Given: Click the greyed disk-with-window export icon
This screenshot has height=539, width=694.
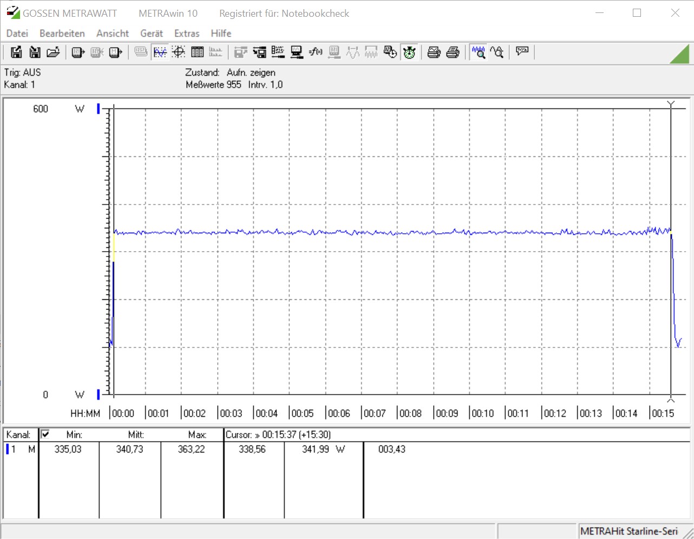Looking at the screenshot, I should click(x=241, y=52).
